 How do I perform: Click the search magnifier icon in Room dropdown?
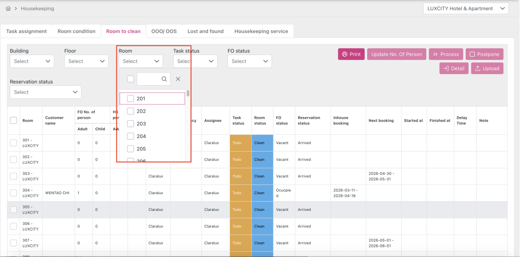[x=164, y=79]
